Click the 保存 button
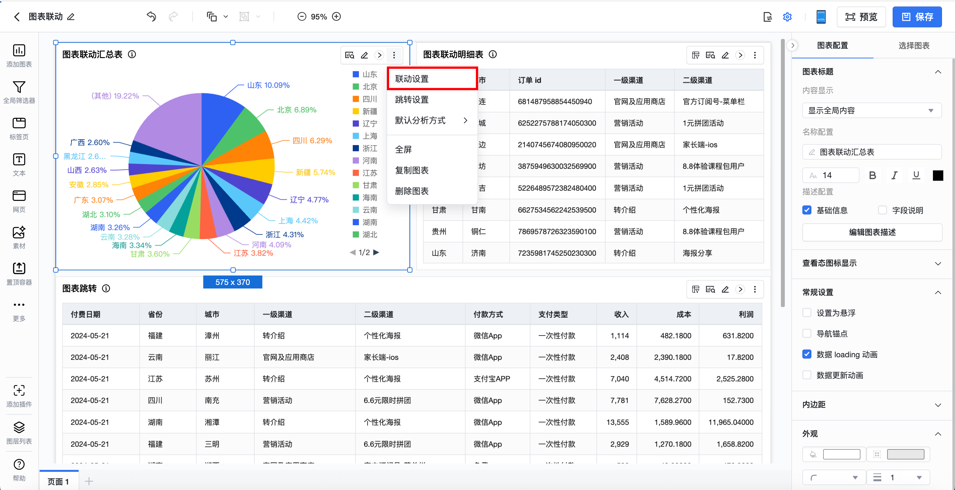 (917, 17)
